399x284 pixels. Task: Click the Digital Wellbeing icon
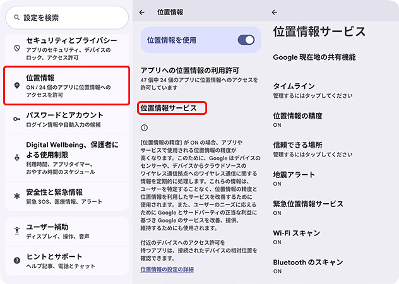pyautogui.click(x=17, y=158)
